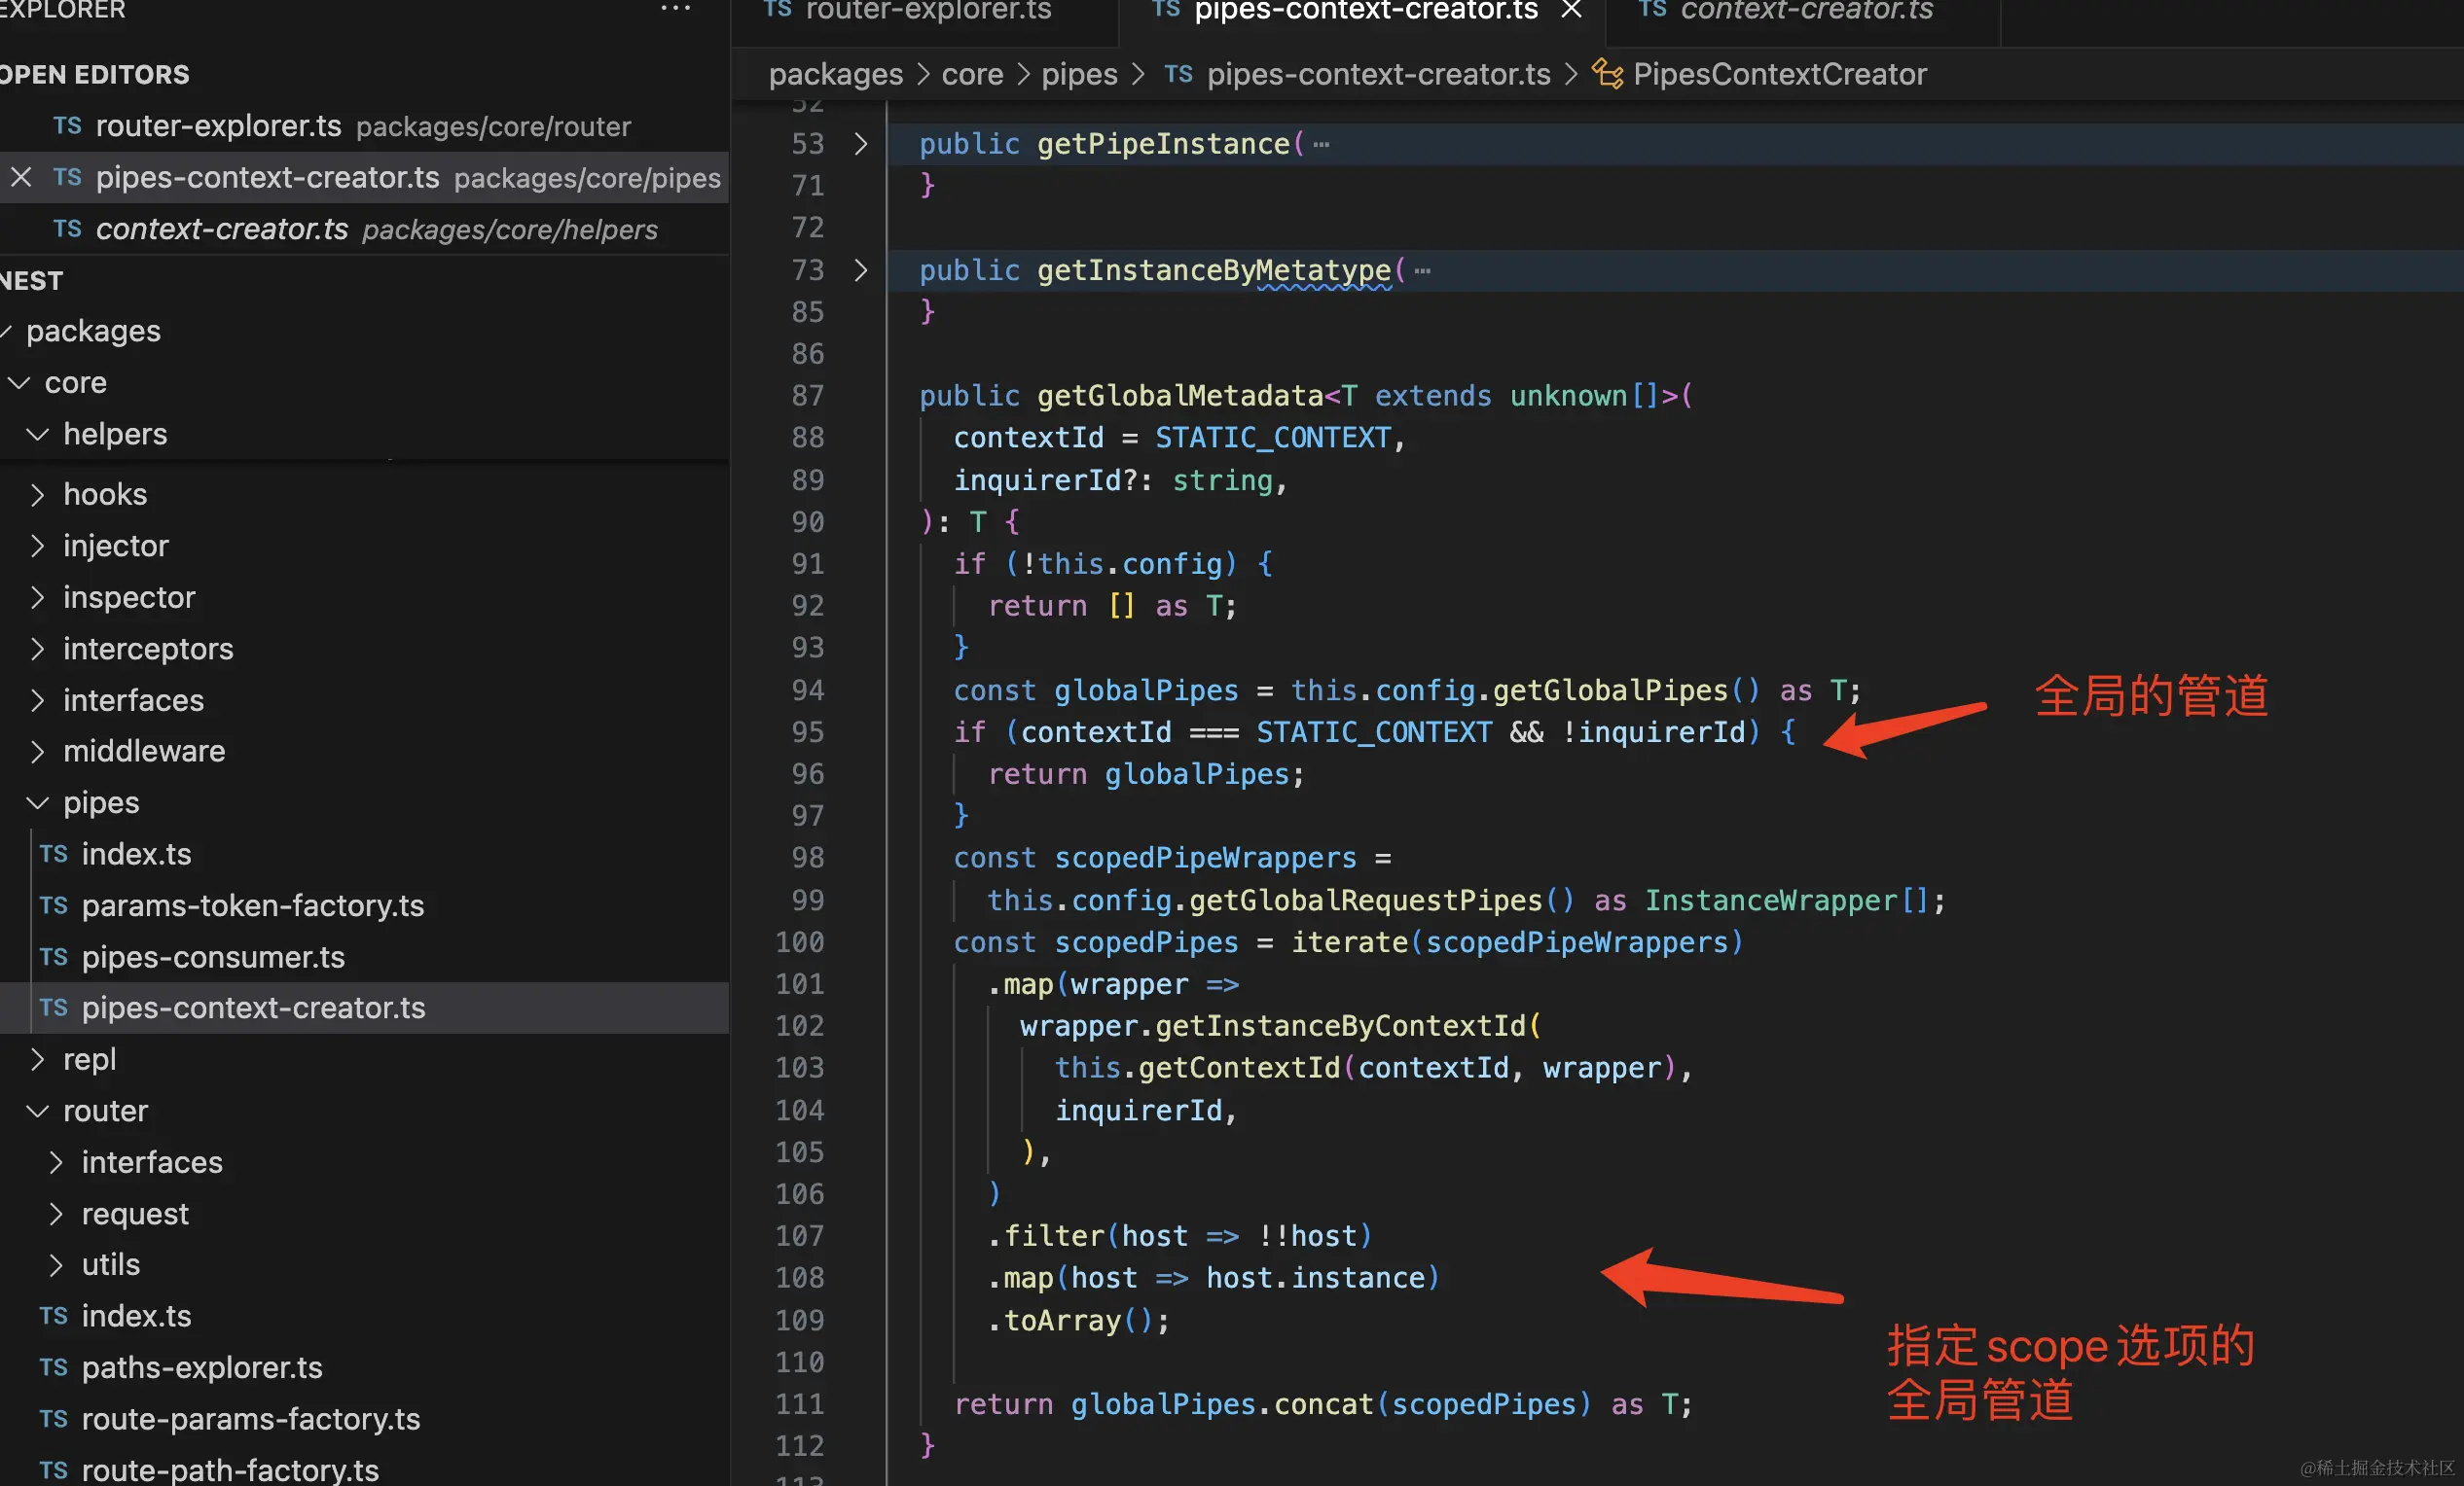Click TS icon next to params-token-factory.ts
2464x1486 pixels.
click(x=54, y=905)
